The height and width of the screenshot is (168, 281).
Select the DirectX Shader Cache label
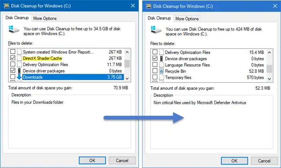tap(42, 58)
